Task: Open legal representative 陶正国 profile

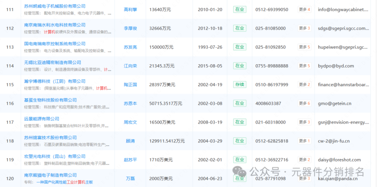Action: click(x=130, y=85)
